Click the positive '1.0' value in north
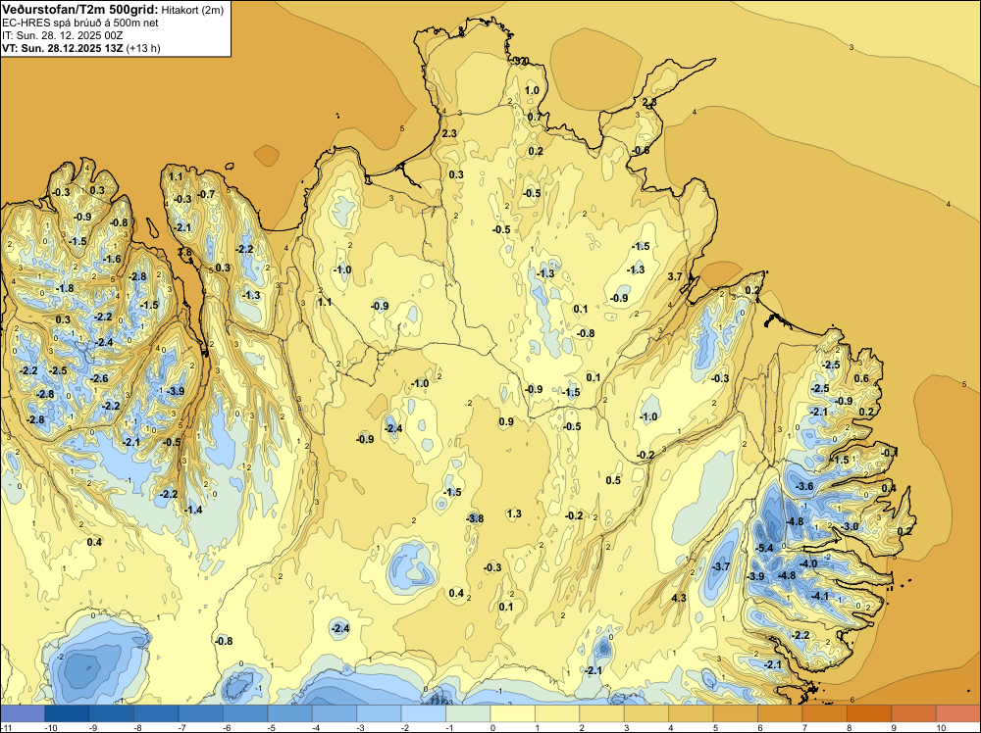The height and width of the screenshot is (733, 981). point(531,90)
